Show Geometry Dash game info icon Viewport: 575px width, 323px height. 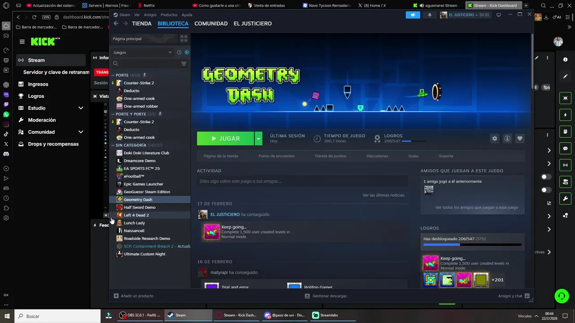[507, 139]
